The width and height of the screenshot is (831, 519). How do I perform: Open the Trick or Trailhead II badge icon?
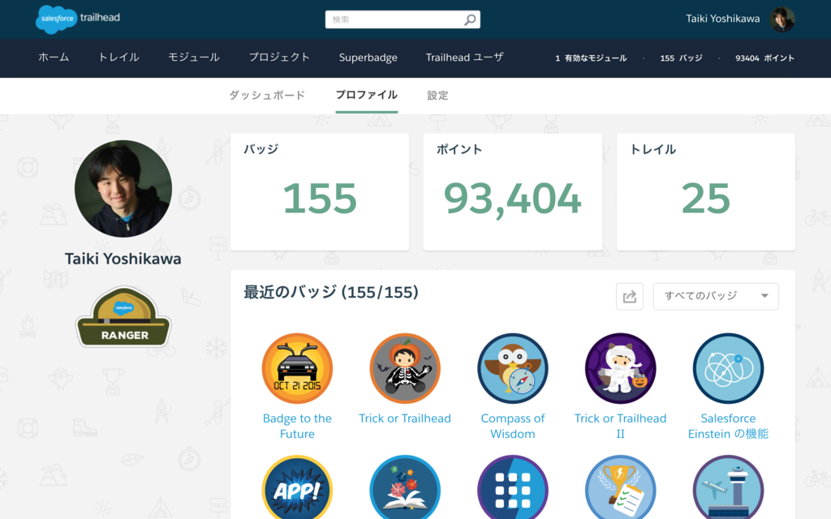pos(621,368)
